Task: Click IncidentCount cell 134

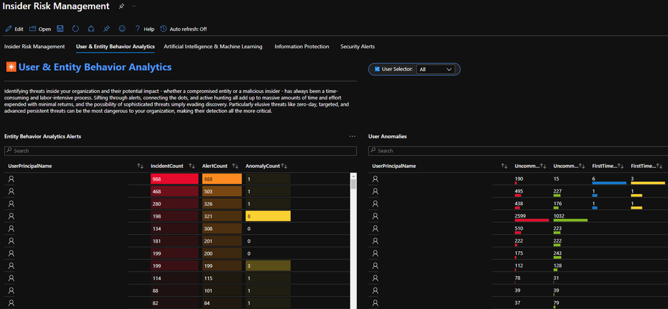Action: (x=175, y=229)
